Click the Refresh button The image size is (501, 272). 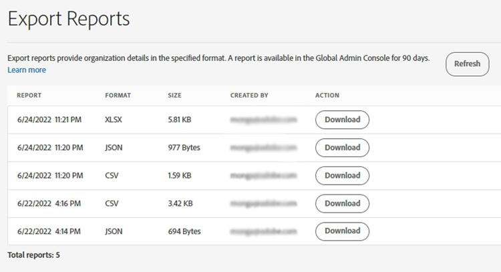467,63
